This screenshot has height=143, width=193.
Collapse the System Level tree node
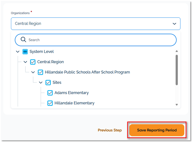(18, 52)
